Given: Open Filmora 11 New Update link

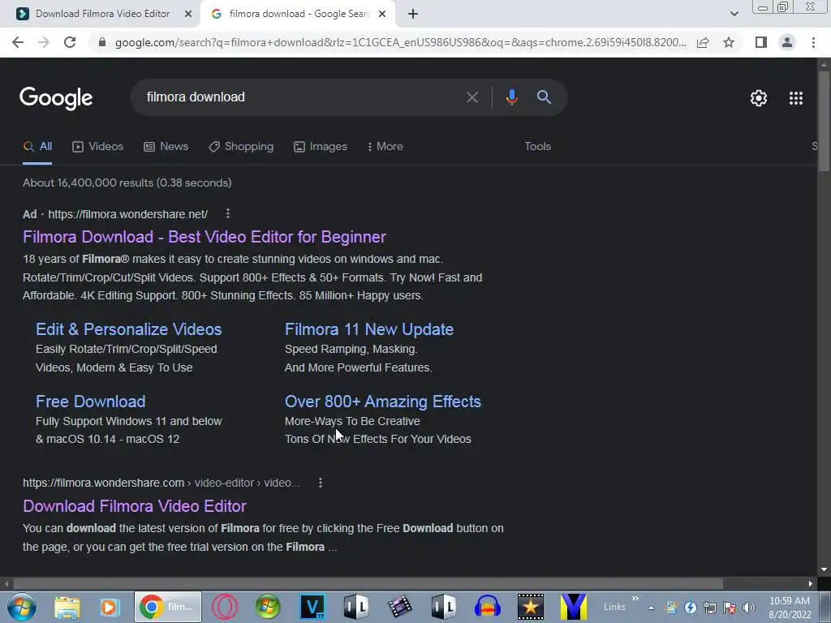Looking at the screenshot, I should coord(369,329).
